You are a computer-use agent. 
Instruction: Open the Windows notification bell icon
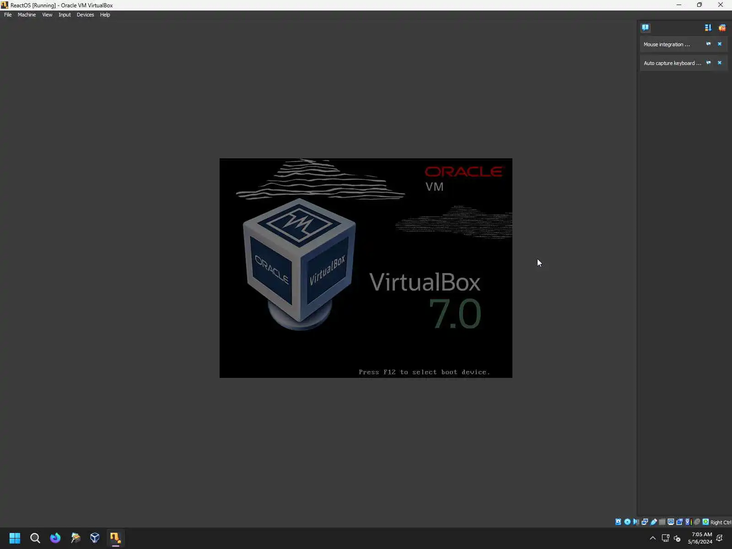click(720, 538)
